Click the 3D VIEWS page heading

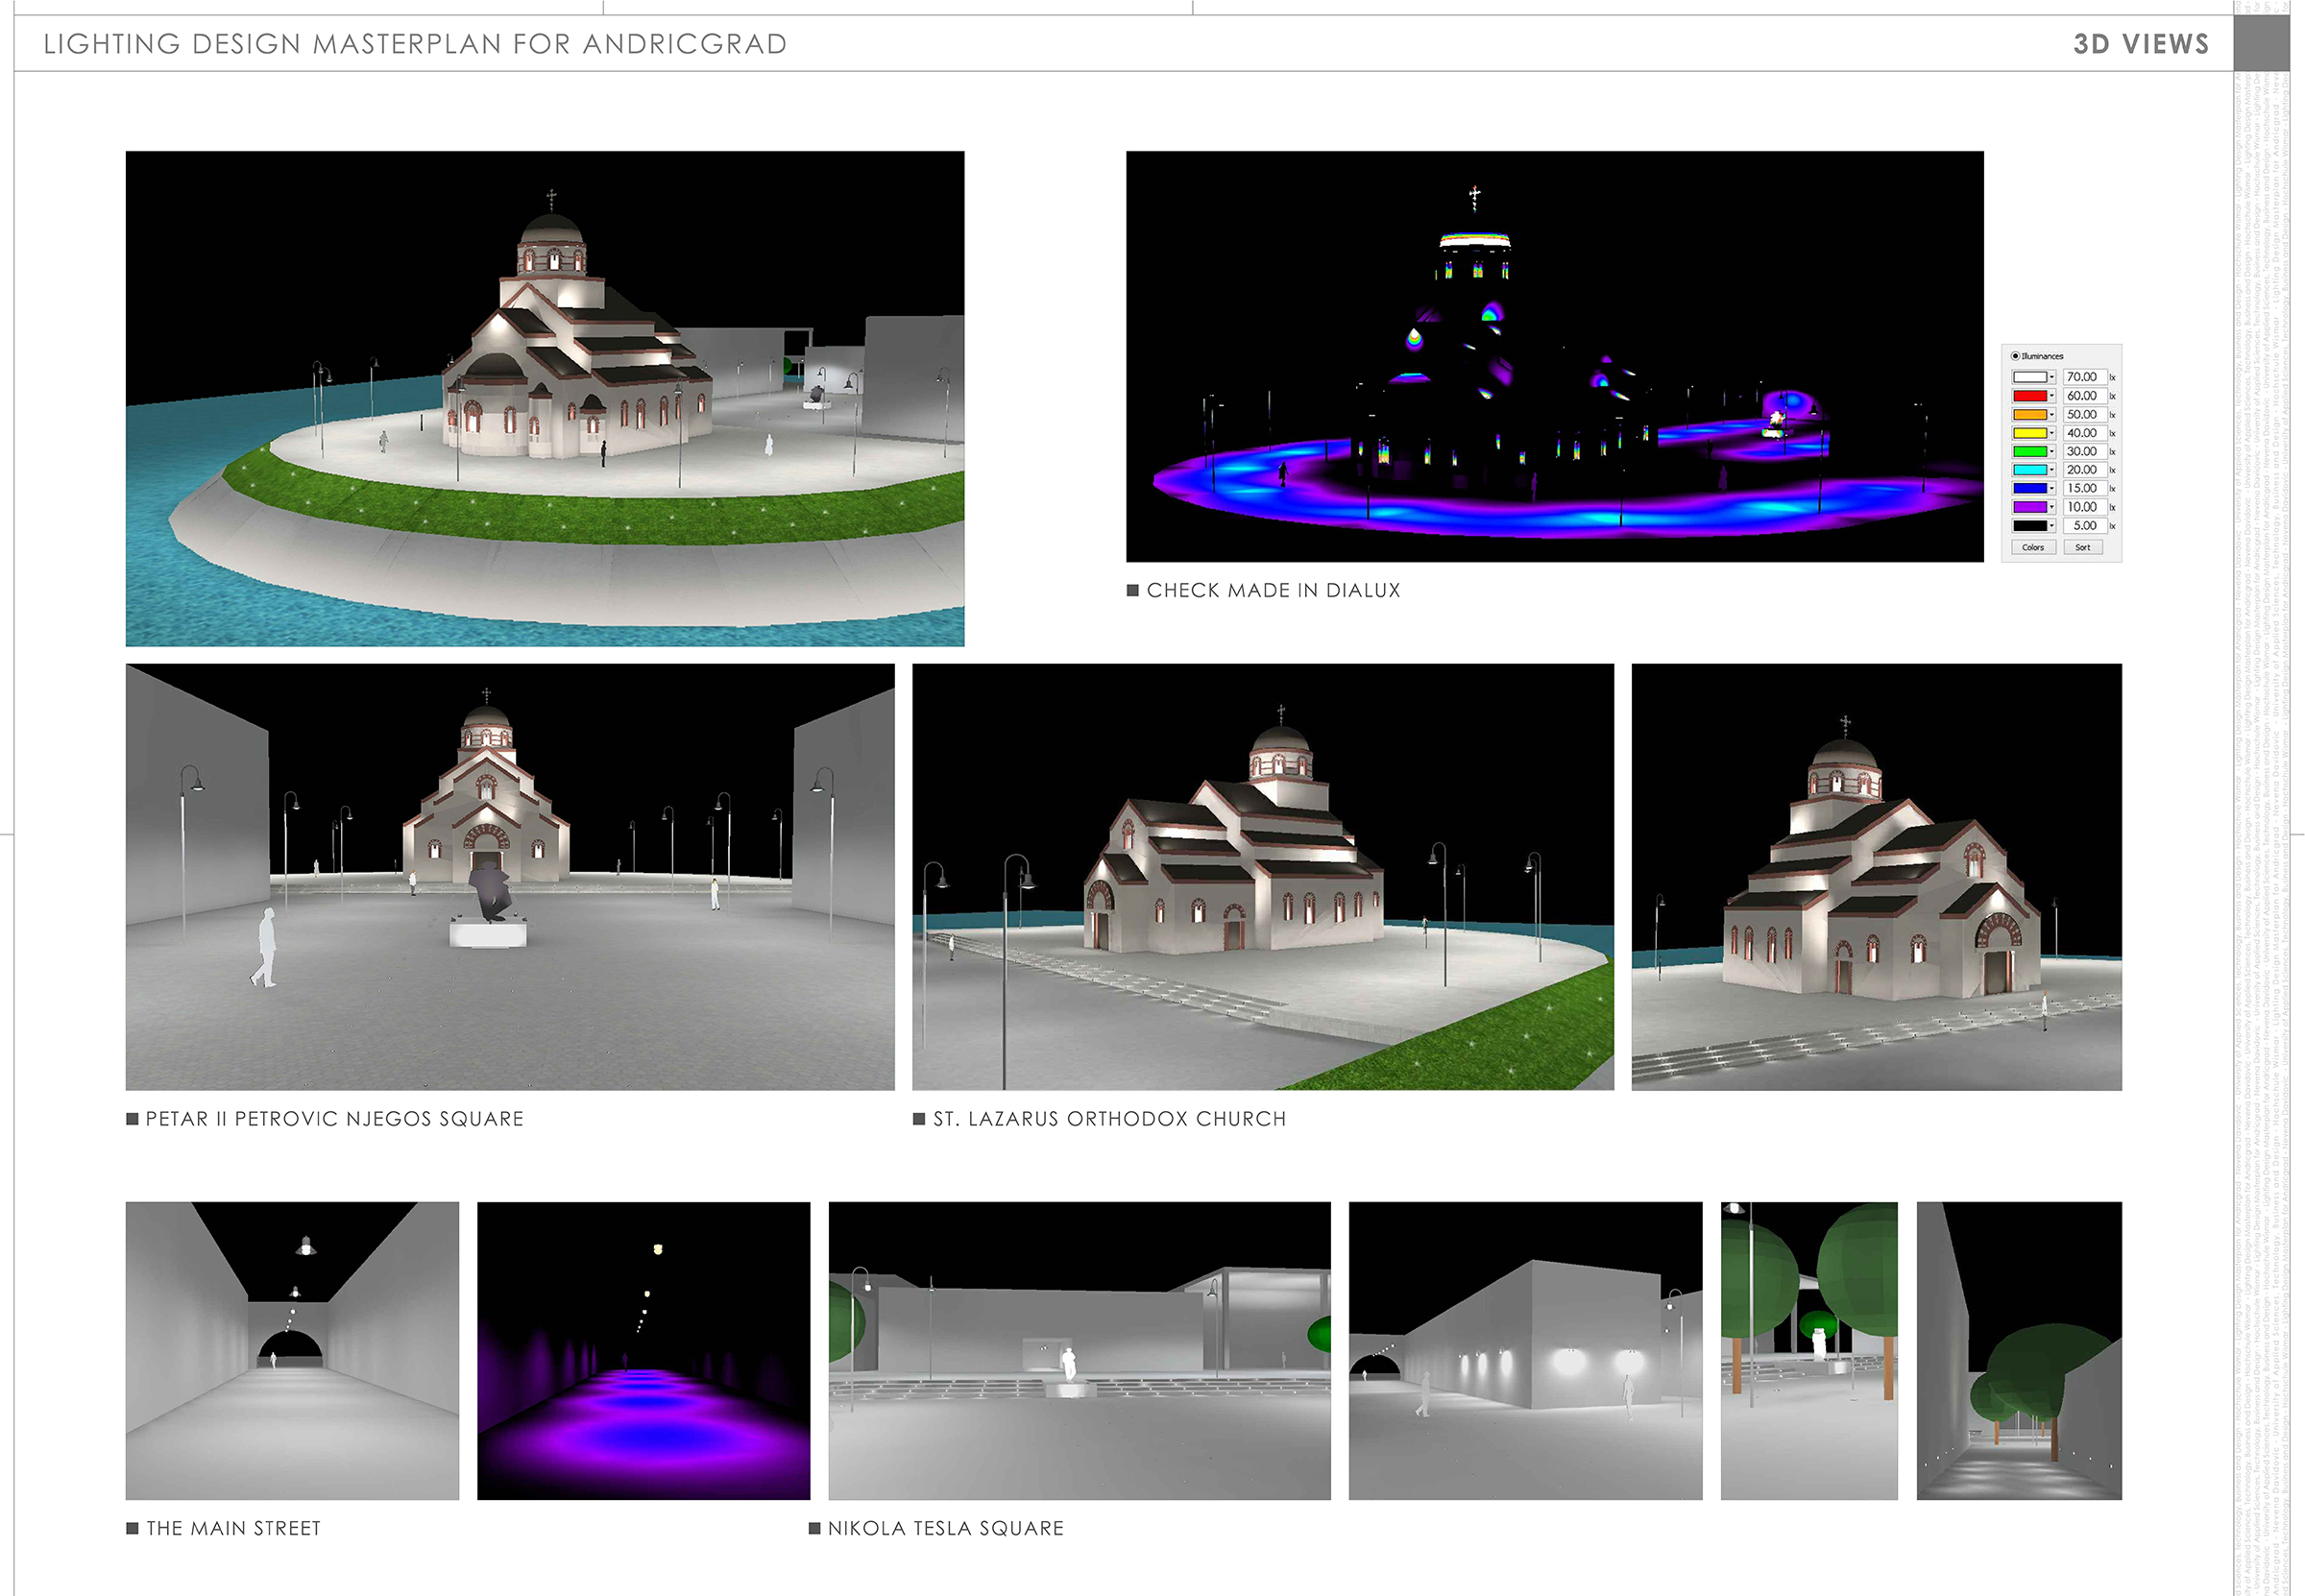click(2141, 44)
